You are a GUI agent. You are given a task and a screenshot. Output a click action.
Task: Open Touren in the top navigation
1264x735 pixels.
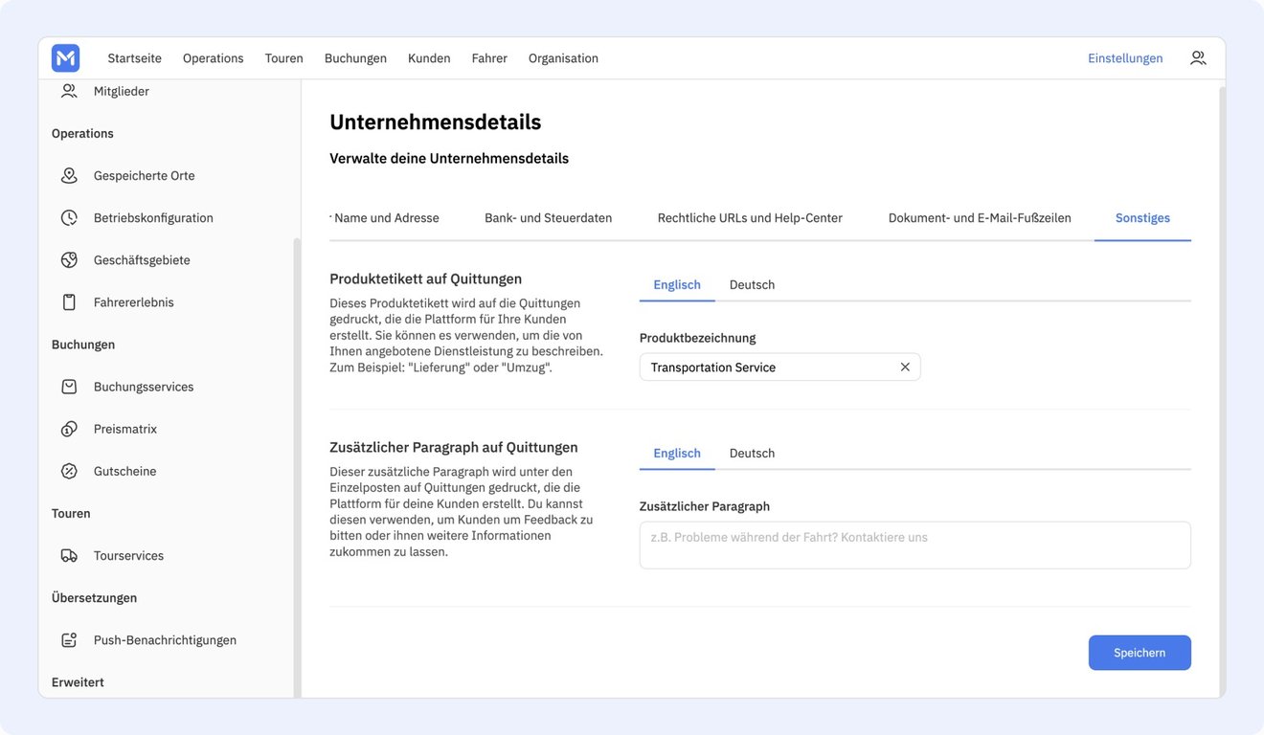pos(284,58)
